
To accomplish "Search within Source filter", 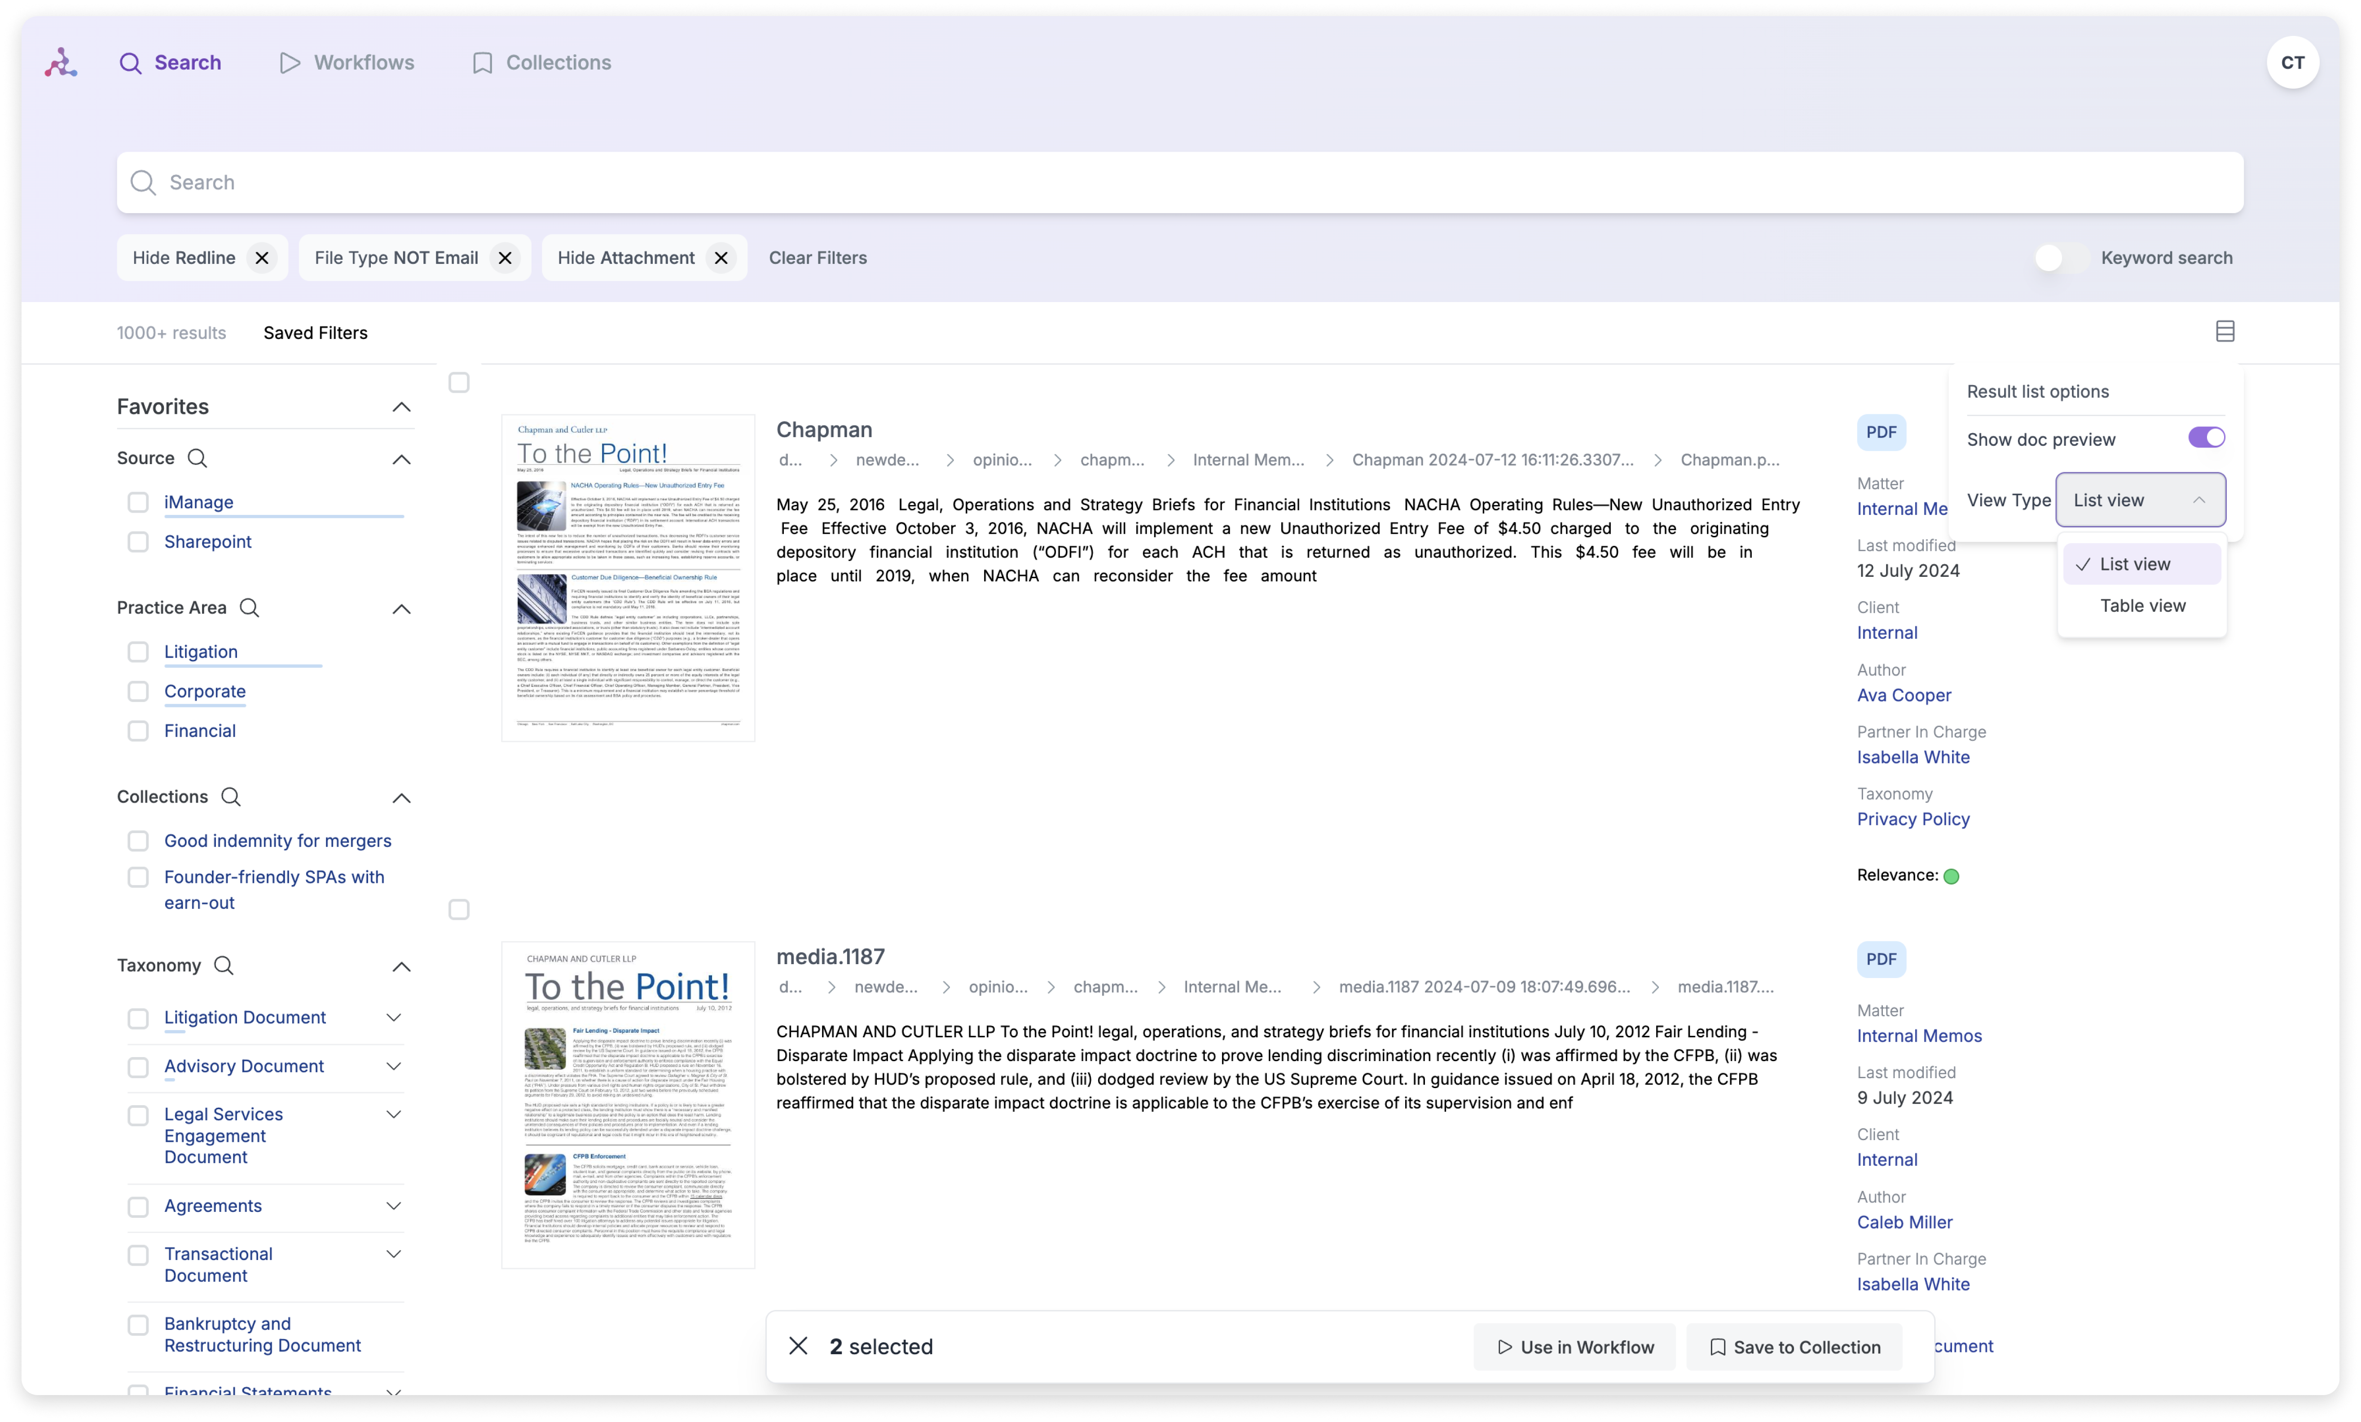I will (x=198, y=458).
